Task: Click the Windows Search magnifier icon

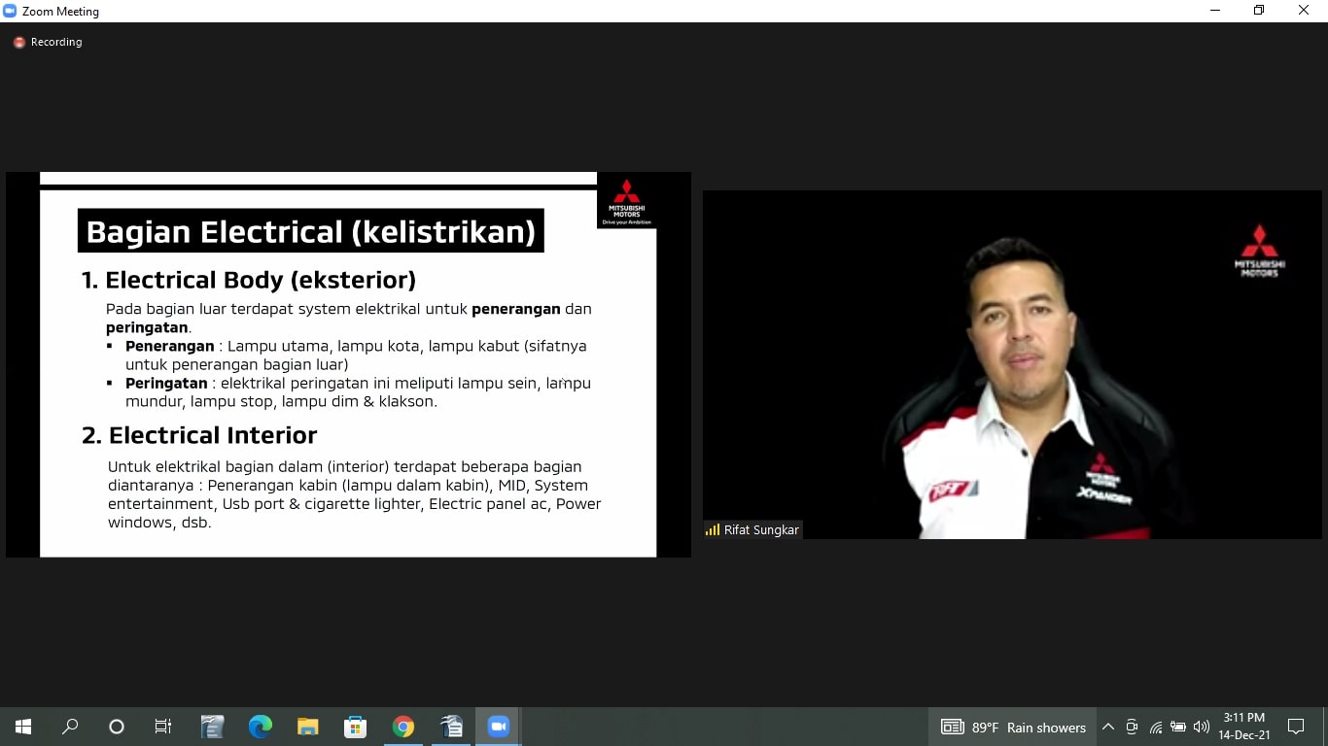Action: (x=70, y=727)
